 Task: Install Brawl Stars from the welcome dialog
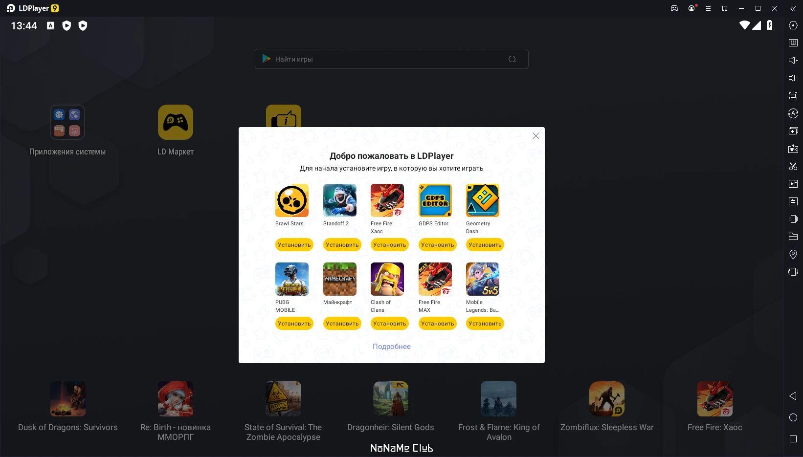(x=294, y=244)
